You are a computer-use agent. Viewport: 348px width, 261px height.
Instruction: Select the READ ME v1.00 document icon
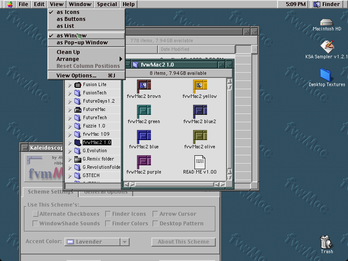[200, 162]
